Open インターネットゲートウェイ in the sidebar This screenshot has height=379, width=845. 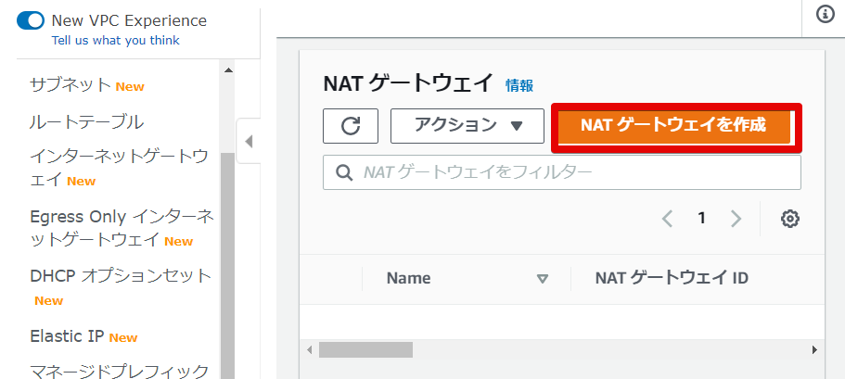click(x=119, y=169)
